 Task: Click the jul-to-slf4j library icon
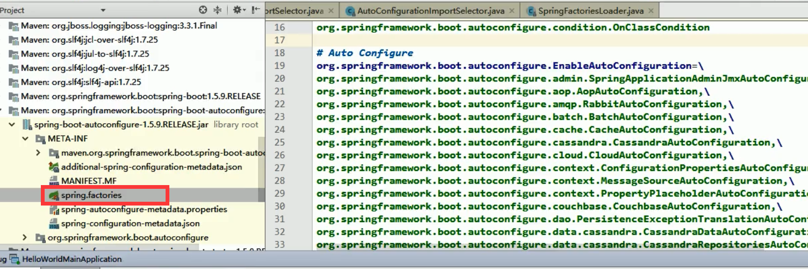click(x=14, y=54)
